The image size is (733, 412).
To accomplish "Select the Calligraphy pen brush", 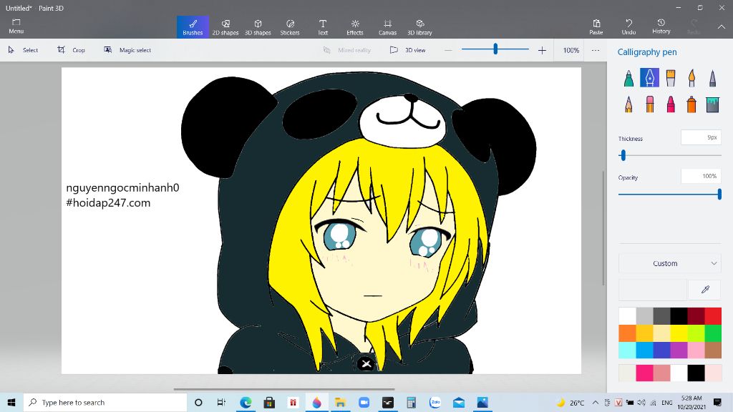I will [649, 78].
